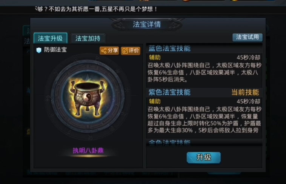
Task: Switch to the 法宝升级 tab
Action: (50, 38)
